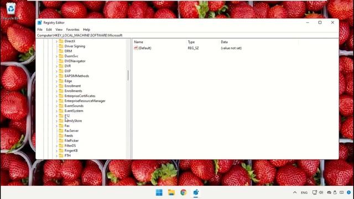Screen dimensions: 354x199
Task: Open the File menu
Action: 40,29
